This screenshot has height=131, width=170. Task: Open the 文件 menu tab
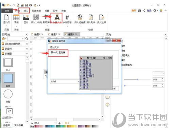tap(7, 11)
